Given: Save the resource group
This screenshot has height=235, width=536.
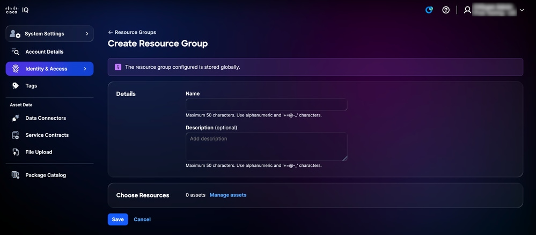Looking at the screenshot, I should pyautogui.click(x=118, y=219).
